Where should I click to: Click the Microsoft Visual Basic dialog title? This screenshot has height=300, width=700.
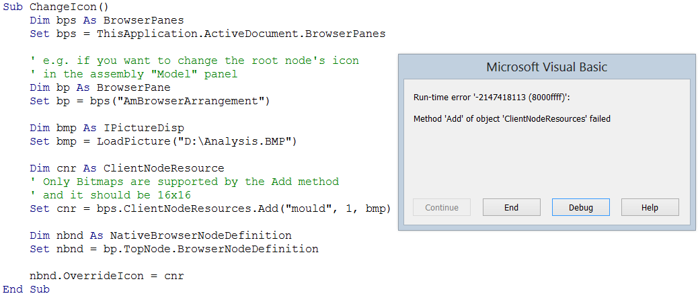point(547,67)
